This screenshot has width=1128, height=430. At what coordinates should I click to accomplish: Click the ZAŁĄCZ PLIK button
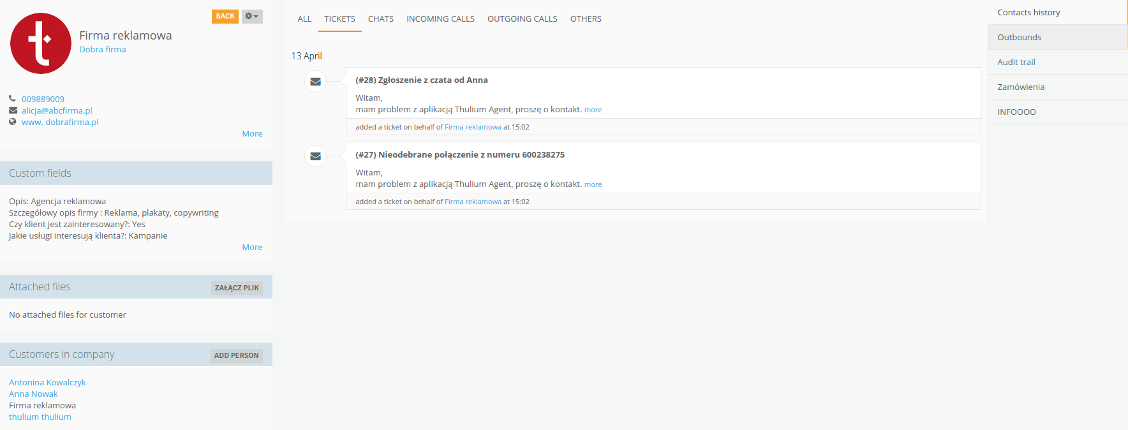tap(237, 288)
